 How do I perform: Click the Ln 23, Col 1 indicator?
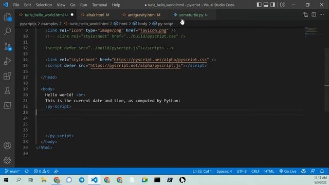[202, 171]
